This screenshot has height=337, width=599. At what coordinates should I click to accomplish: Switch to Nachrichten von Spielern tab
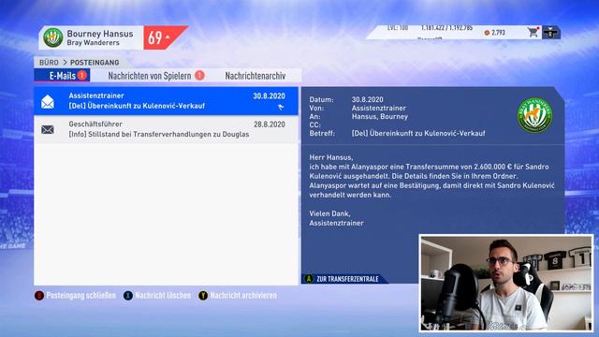[x=156, y=76]
